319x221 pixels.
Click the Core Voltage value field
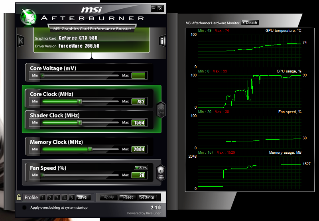pyautogui.click(x=138, y=76)
